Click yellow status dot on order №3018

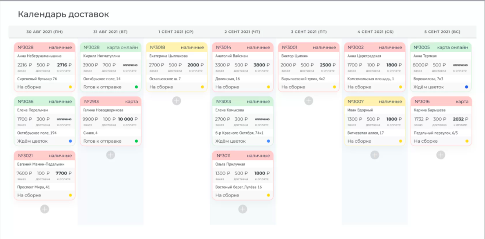pyautogui.click(x=202, y=87)
